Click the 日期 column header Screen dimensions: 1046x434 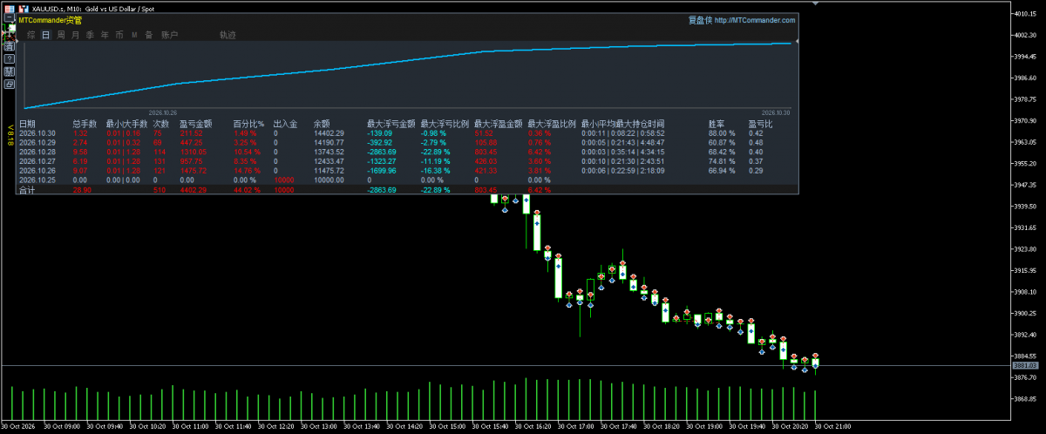27,124
